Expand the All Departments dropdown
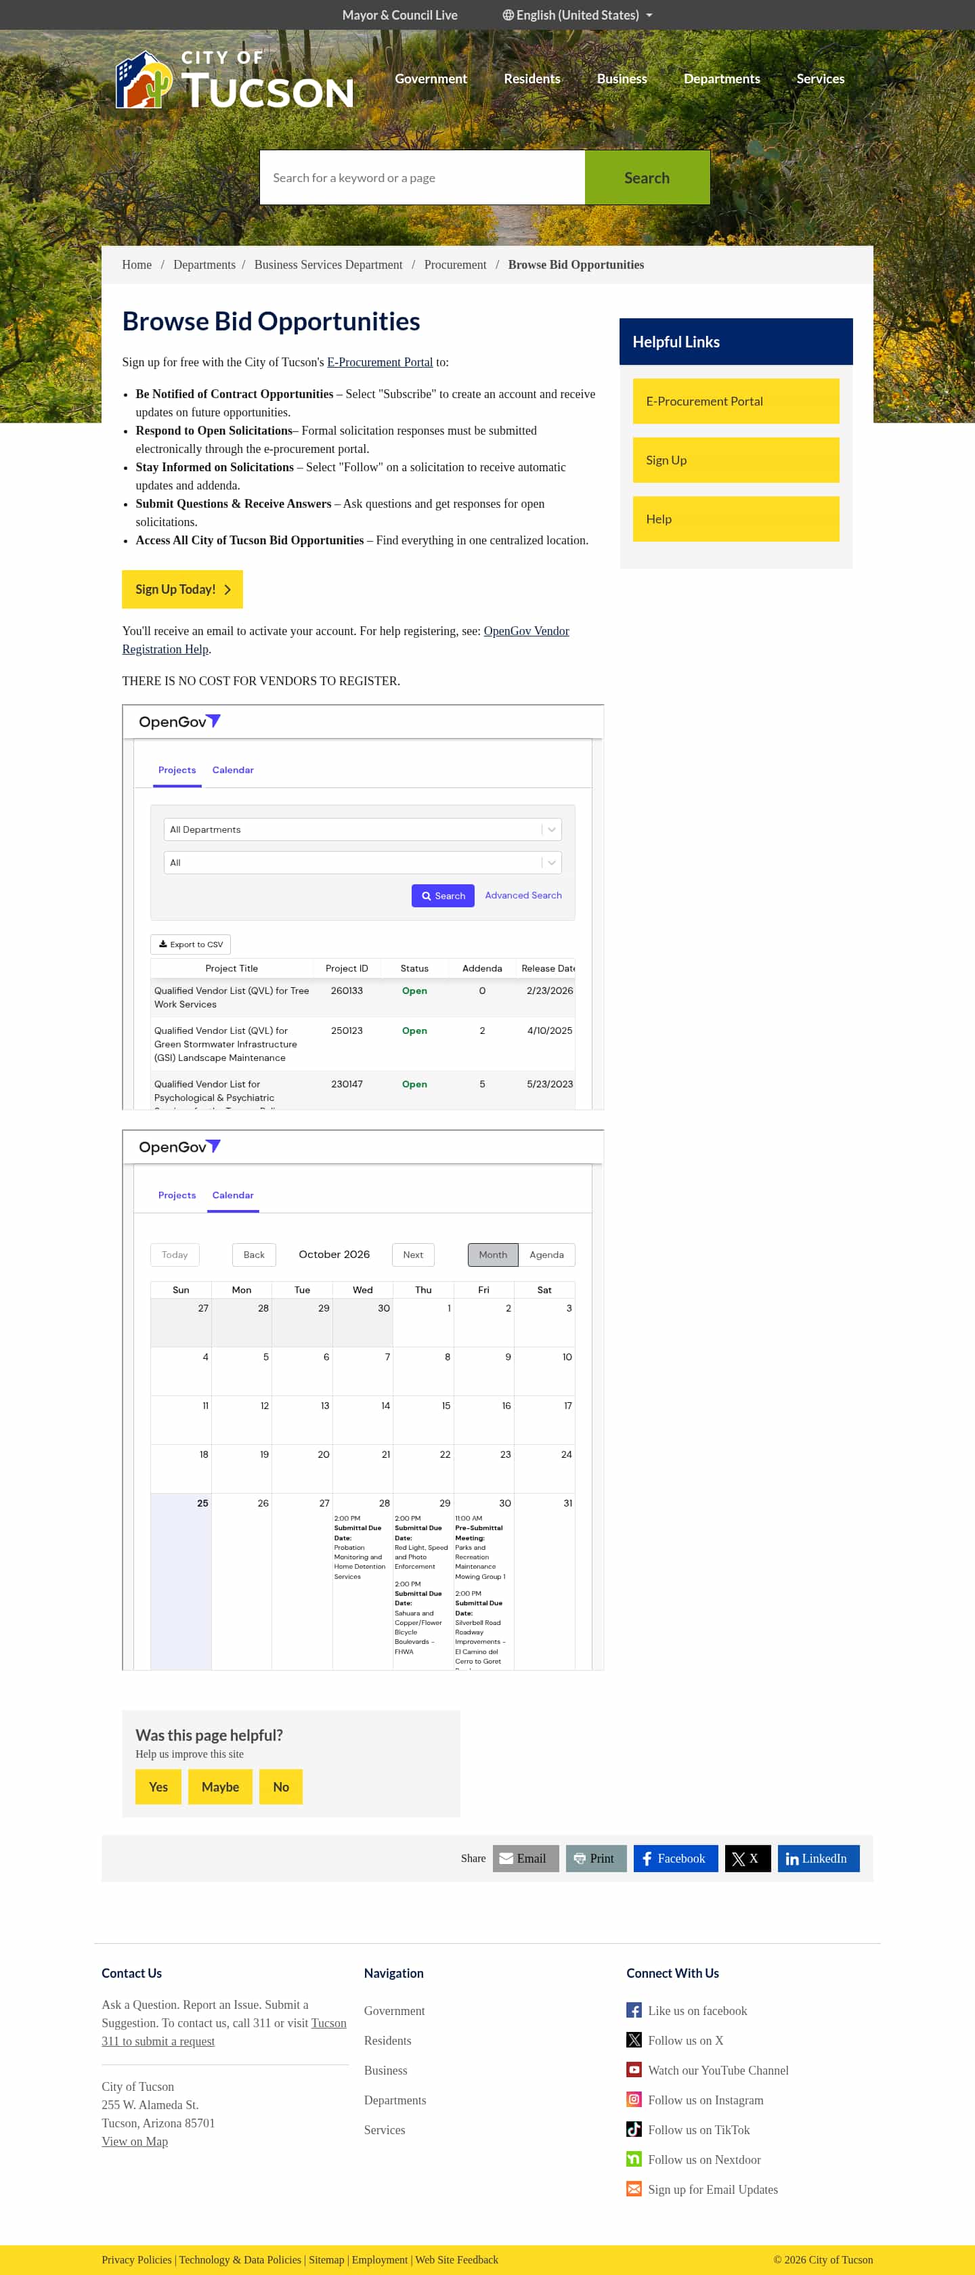 coord(362,829)
